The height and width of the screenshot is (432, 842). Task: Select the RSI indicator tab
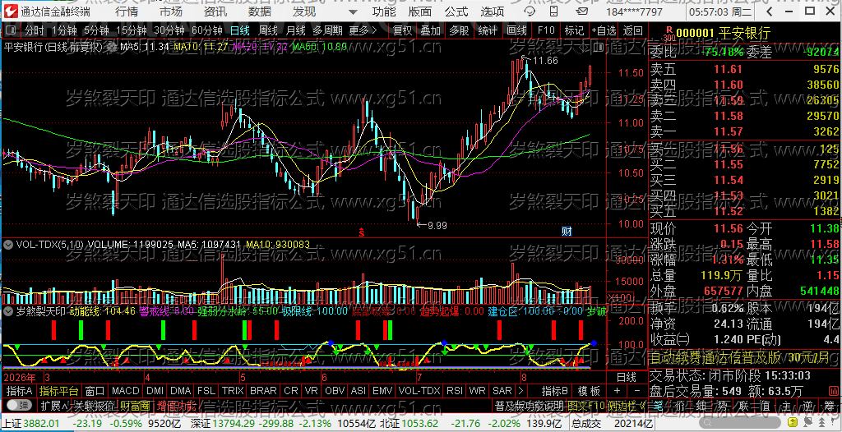tap(455, 391)
